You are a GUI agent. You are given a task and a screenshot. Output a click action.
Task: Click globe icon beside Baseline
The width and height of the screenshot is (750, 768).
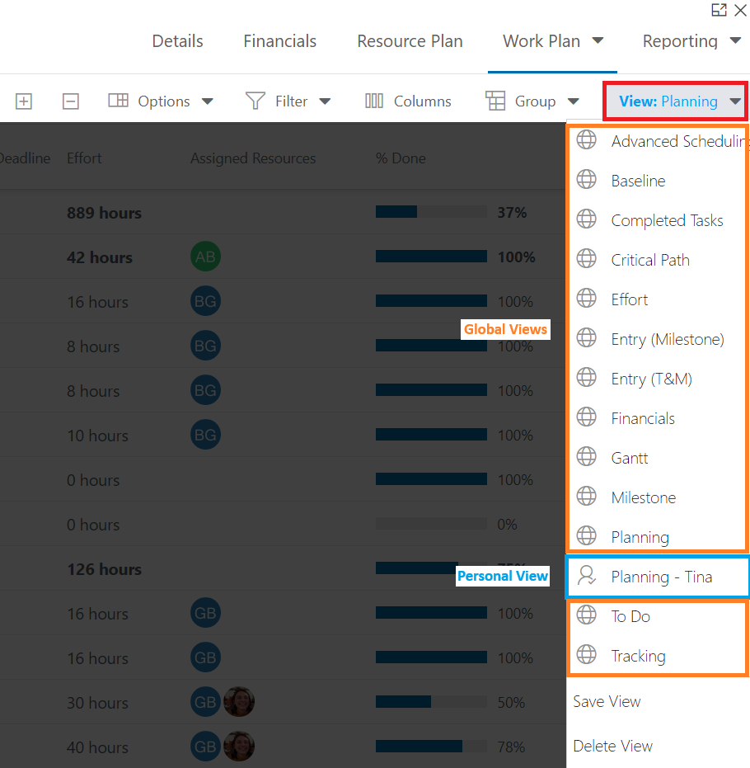[586, 179]
